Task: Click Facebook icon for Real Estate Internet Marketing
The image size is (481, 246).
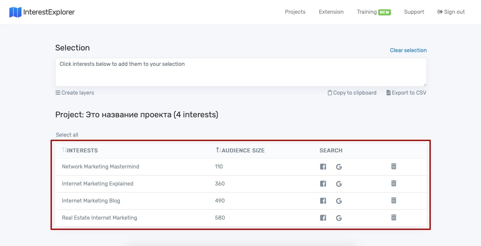Action: click(323, 218)
